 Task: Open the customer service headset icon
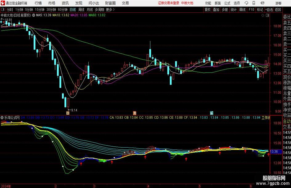[246, 3]
